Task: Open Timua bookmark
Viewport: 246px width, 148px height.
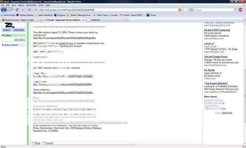Action: (151, 15)
